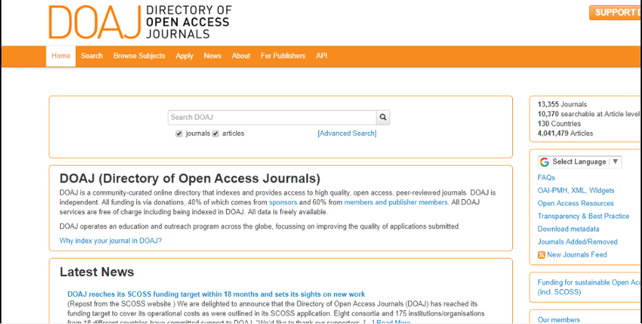Go to the Search tab
The width and height of the screenshot is (642, 324).
(91, 56)
